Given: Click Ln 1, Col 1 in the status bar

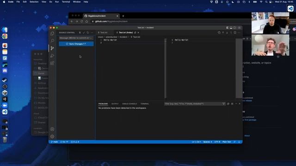Looking at the screenshot, I should (x=196, y=142).
